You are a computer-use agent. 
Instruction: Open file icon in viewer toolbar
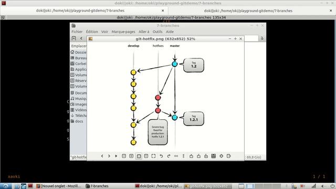[x=191, y=156]
